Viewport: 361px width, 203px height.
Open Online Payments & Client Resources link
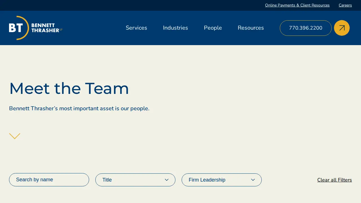(297, 5)
